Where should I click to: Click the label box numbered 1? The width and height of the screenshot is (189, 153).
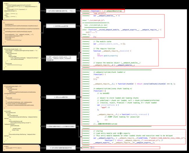tap(61, 11)
